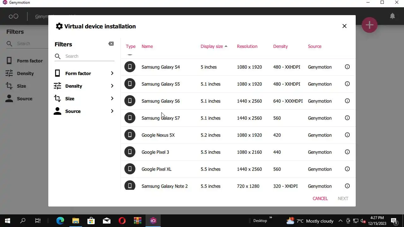Show info for Samsung Galaxy S5

coord(347,84)
